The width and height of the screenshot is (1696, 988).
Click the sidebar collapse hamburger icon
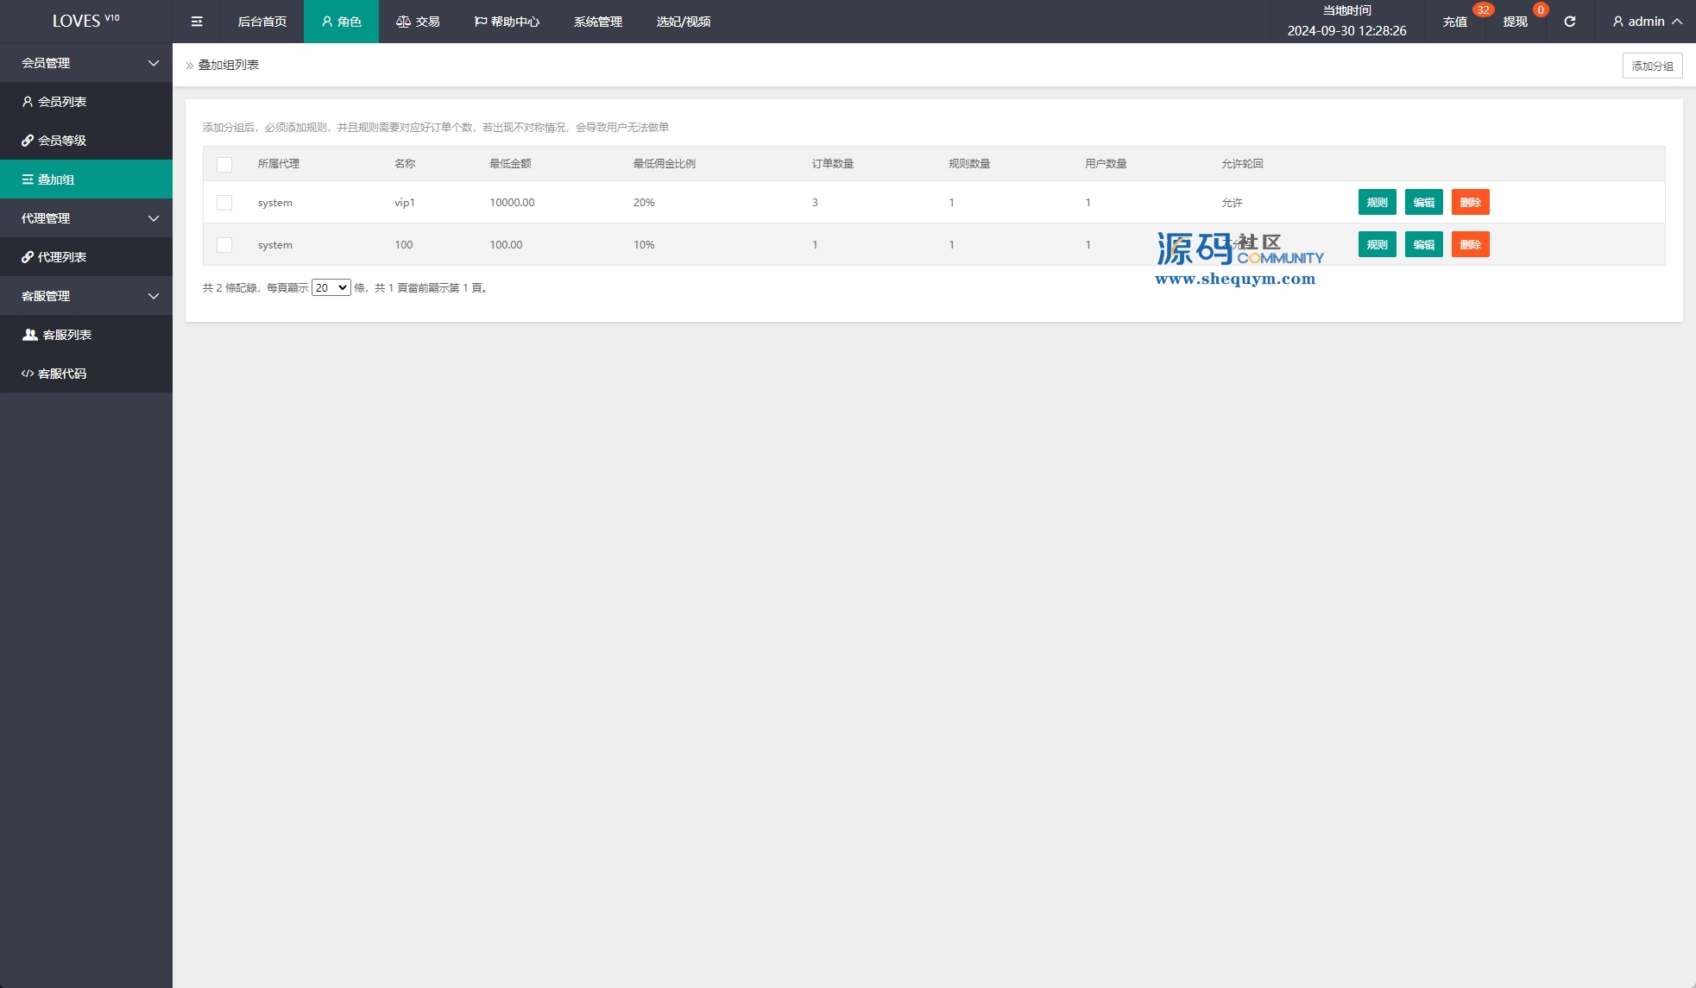(197, 22)
